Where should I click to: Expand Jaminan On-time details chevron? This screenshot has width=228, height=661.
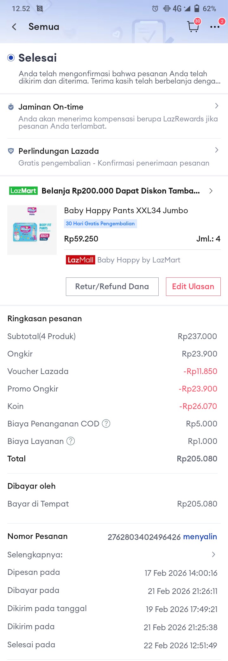click(217, 106)
